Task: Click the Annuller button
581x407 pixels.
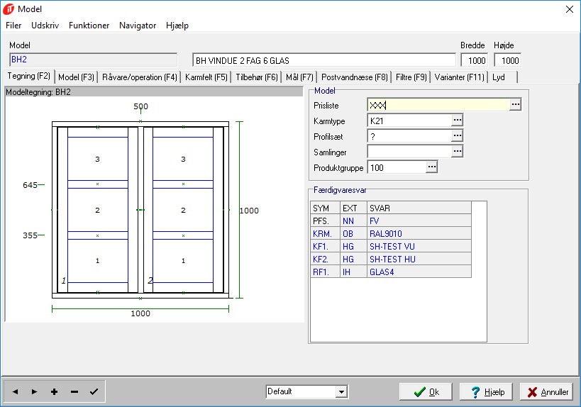Action: click(x=546, y=392)
